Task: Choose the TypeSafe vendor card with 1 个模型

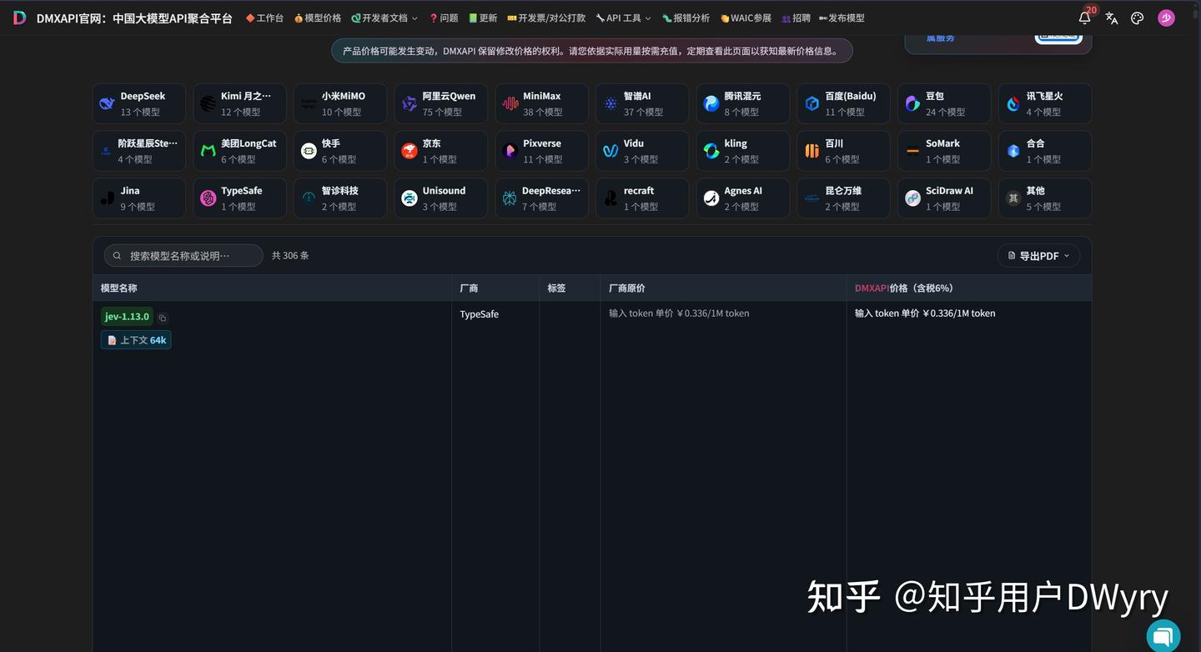Action: pos(240,198)
